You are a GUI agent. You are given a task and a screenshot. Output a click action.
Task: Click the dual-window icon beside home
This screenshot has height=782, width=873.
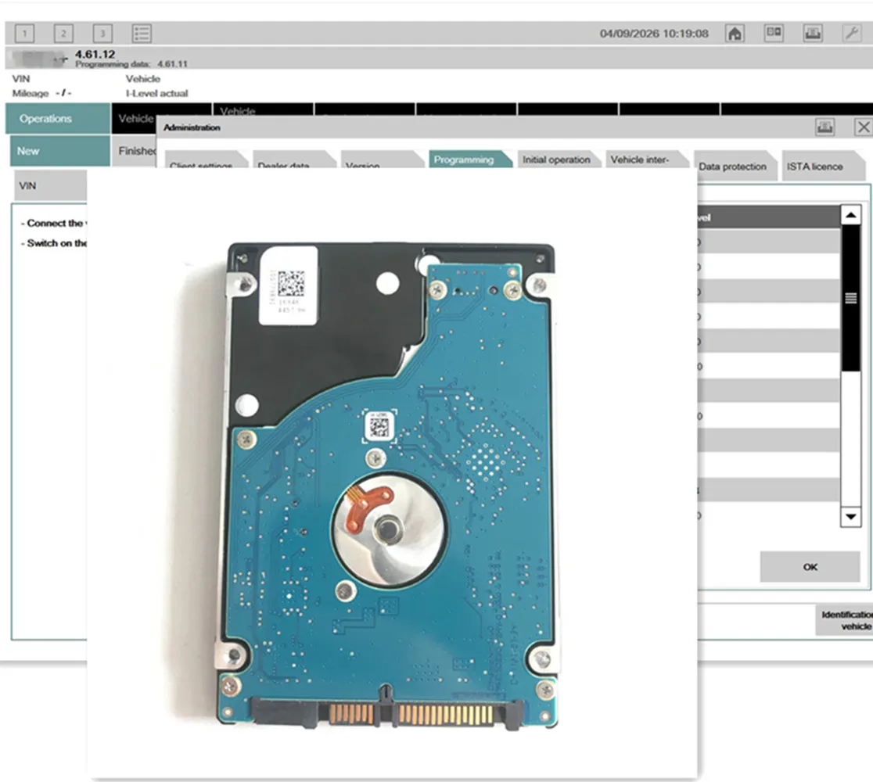click(x=774, y=34)
